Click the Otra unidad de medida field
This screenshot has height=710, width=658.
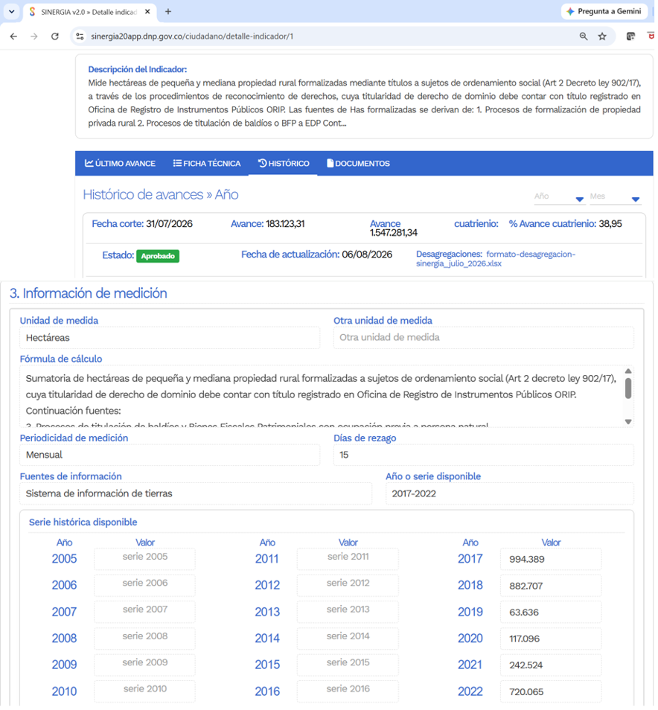pyautogui.click(x=483, y=337)
